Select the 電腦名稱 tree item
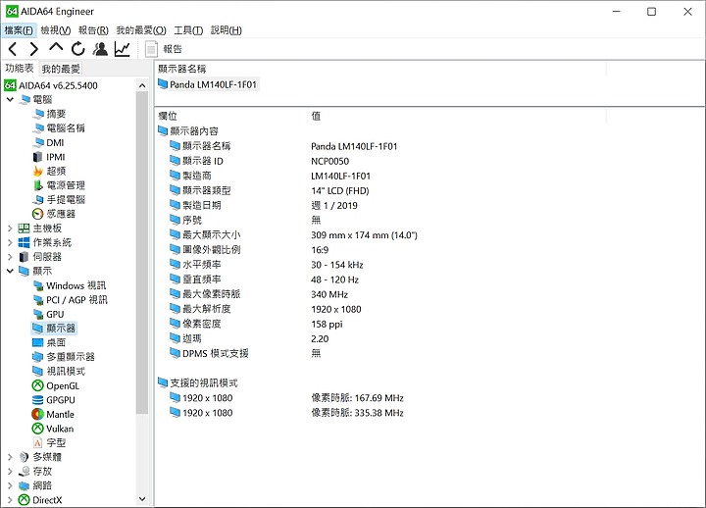 59,127
